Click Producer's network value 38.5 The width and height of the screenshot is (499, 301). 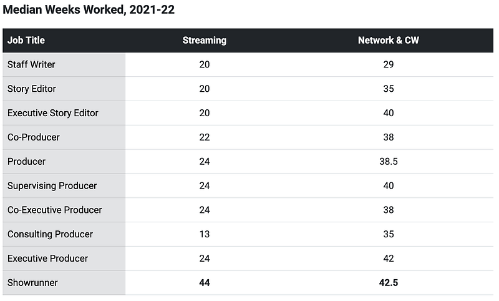pos(388,162)
